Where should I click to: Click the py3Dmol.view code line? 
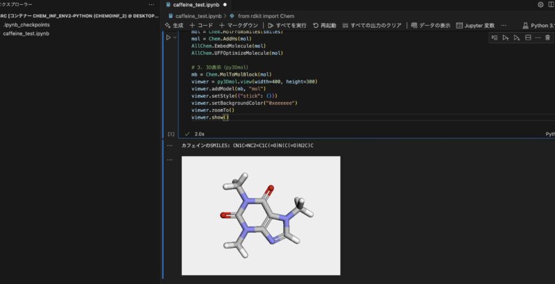click(255, 81)
